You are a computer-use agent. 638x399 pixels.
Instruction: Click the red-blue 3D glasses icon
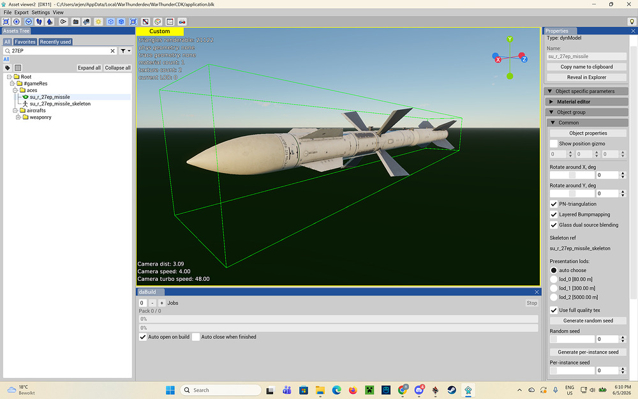[182, 22]
